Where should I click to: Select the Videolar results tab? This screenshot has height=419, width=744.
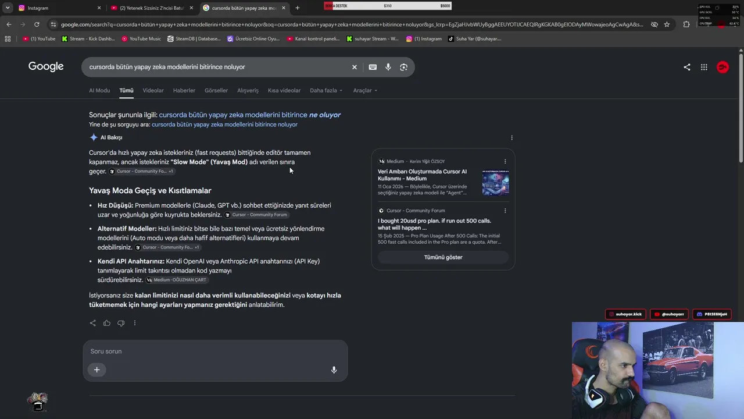(x=153, y=91)
